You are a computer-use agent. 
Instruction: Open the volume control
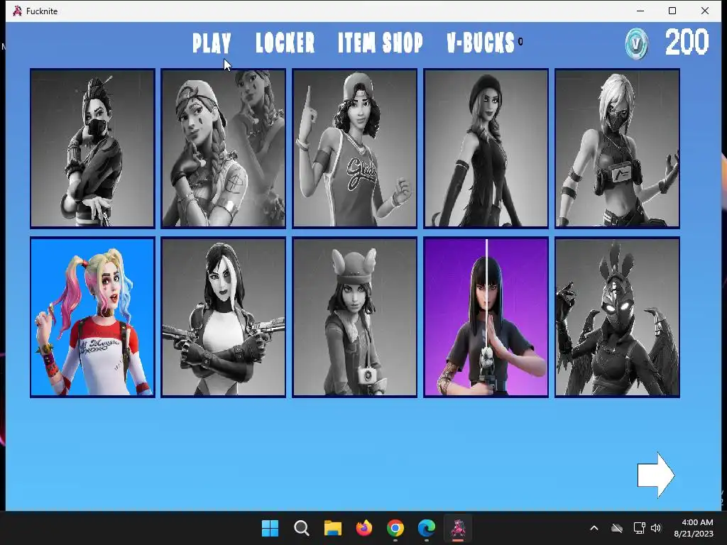655,528
